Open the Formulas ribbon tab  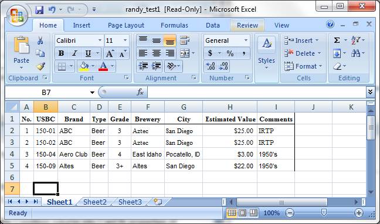(174, 25)
